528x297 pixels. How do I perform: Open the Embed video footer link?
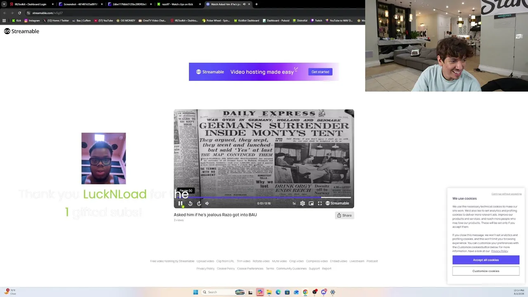click(339, 261)
